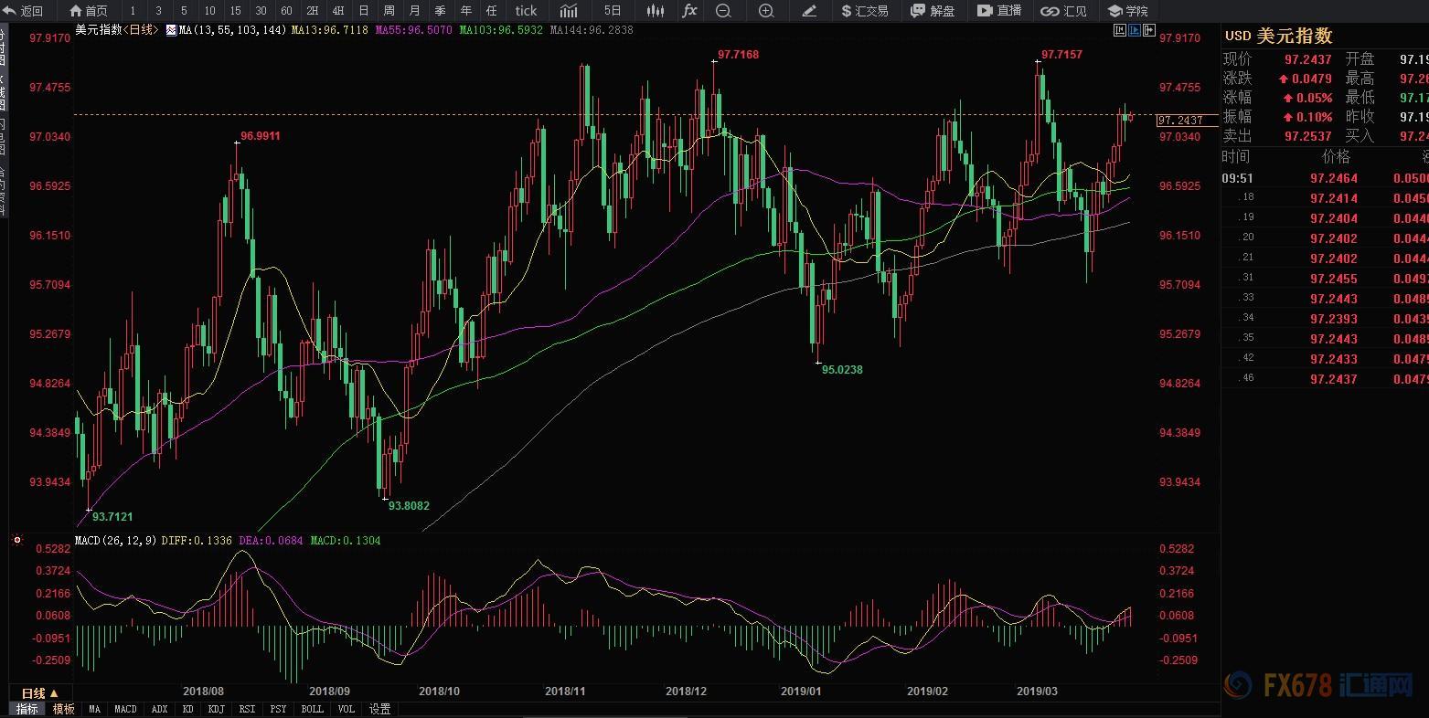Click the current price label 97.2437
1429x718 pixels.
coord(1179,121)
